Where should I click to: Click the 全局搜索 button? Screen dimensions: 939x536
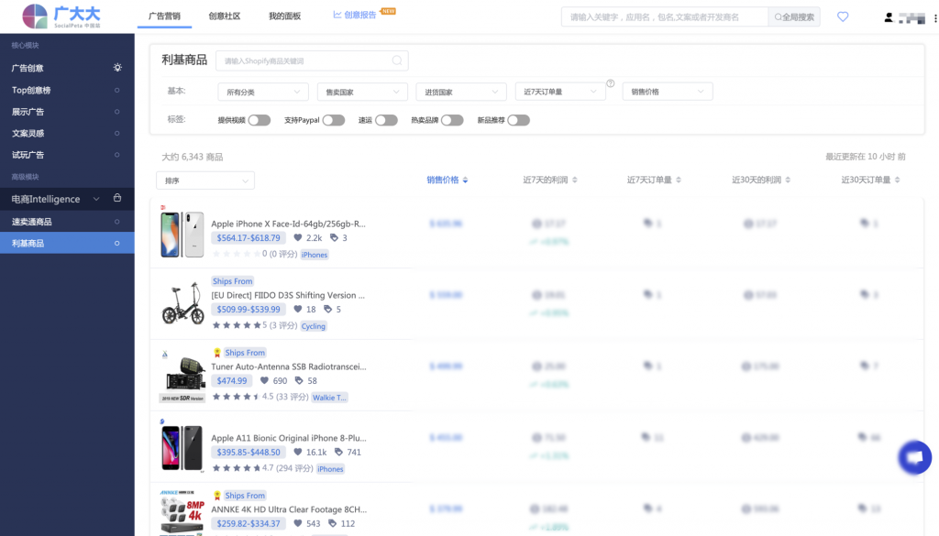tap(794, 16)
